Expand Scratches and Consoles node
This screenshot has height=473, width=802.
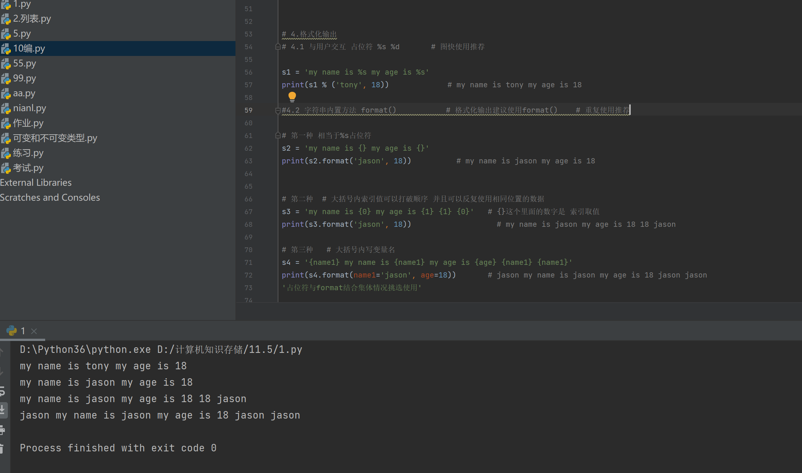(50, 197)
